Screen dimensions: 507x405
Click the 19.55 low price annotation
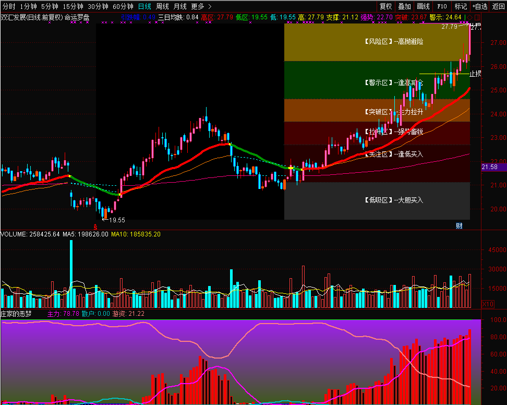117,220
